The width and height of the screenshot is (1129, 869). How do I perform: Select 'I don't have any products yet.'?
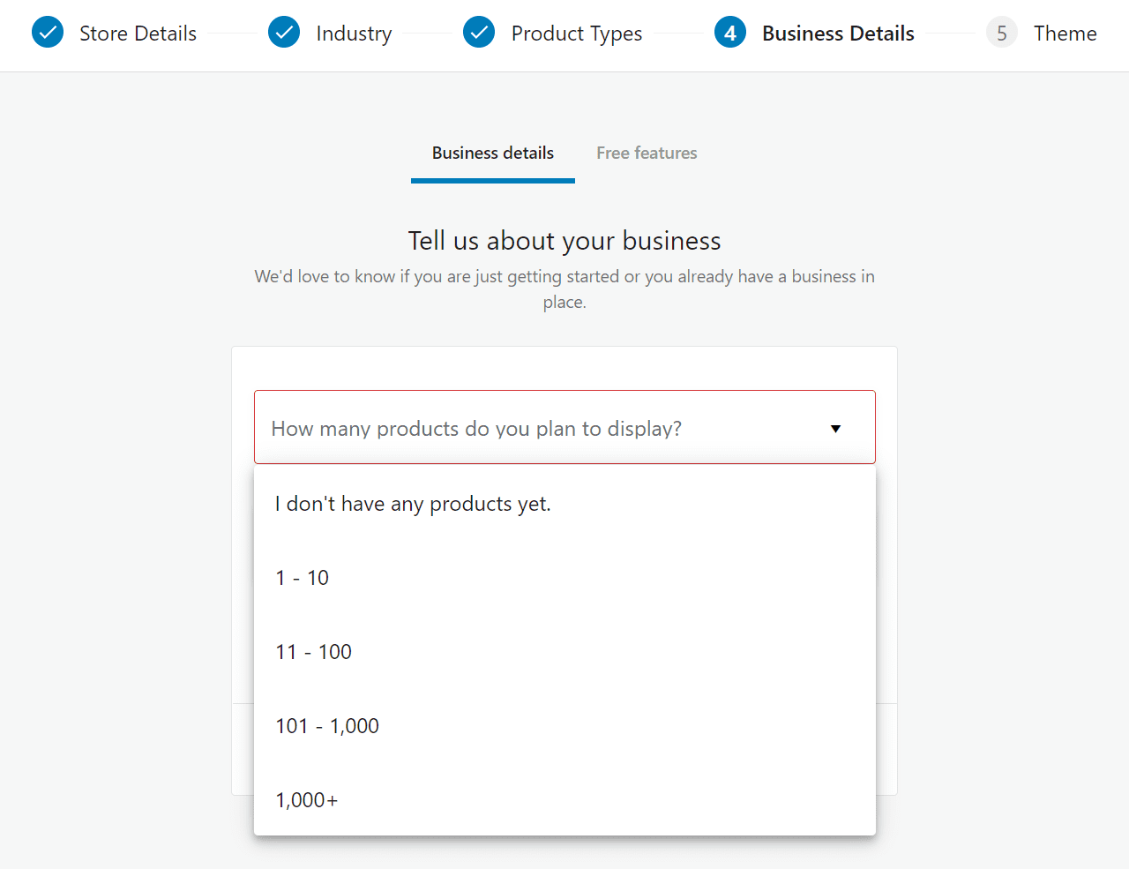[413, 503]
